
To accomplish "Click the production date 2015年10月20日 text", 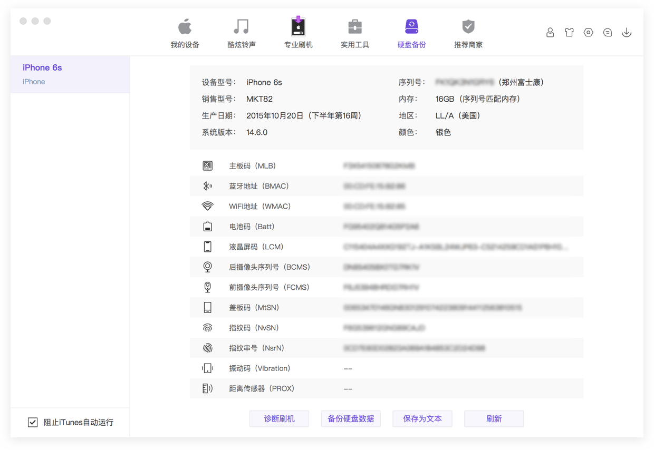I will pos(277,116).
